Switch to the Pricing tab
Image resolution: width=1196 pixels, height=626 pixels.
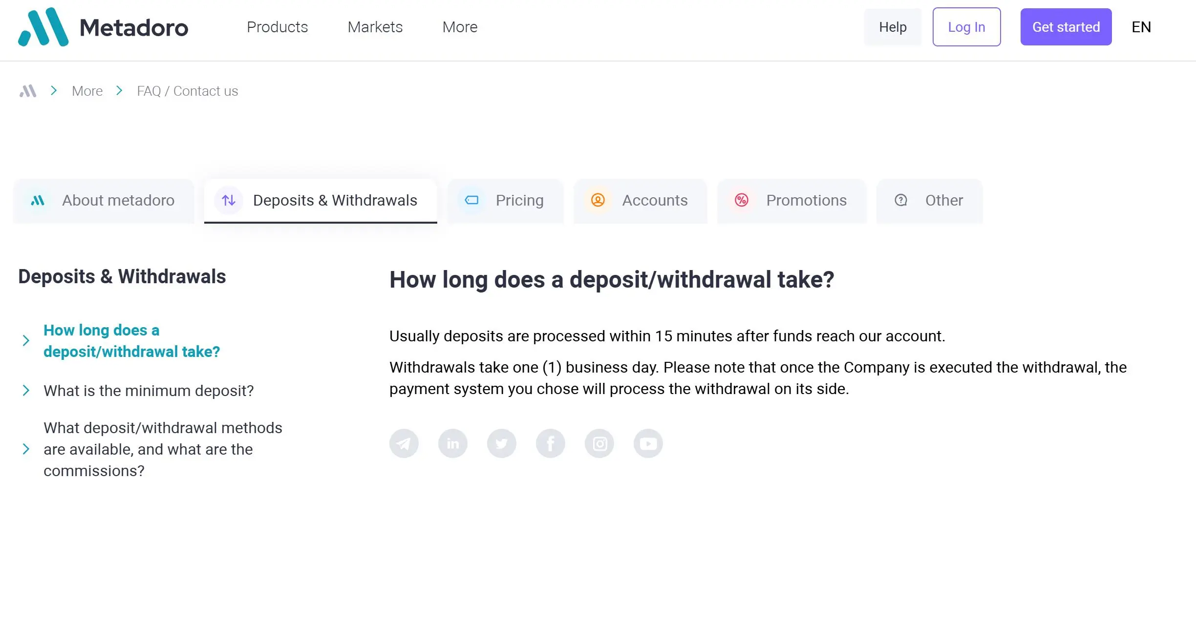505,201
